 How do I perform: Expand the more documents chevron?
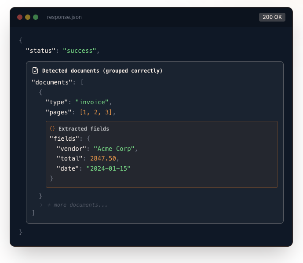[41, 205]
